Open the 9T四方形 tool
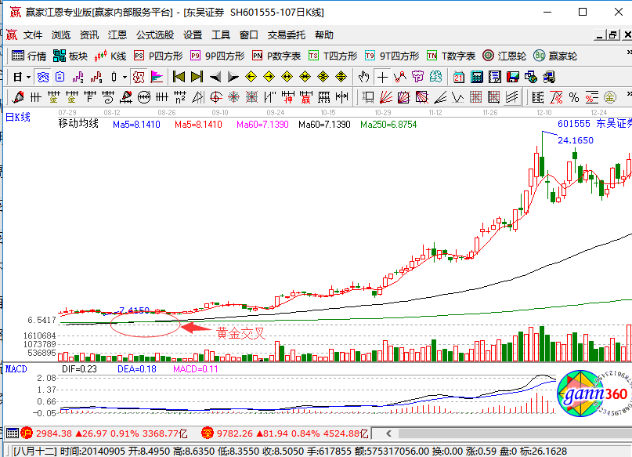Image resolution: width=632 pixels, height=457 pixels. pos(392,56)
